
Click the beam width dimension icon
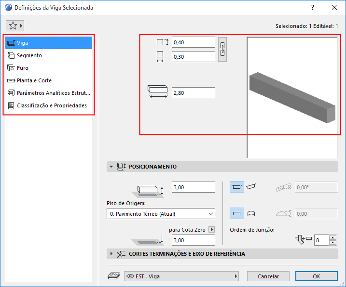[x=160, y=57]
